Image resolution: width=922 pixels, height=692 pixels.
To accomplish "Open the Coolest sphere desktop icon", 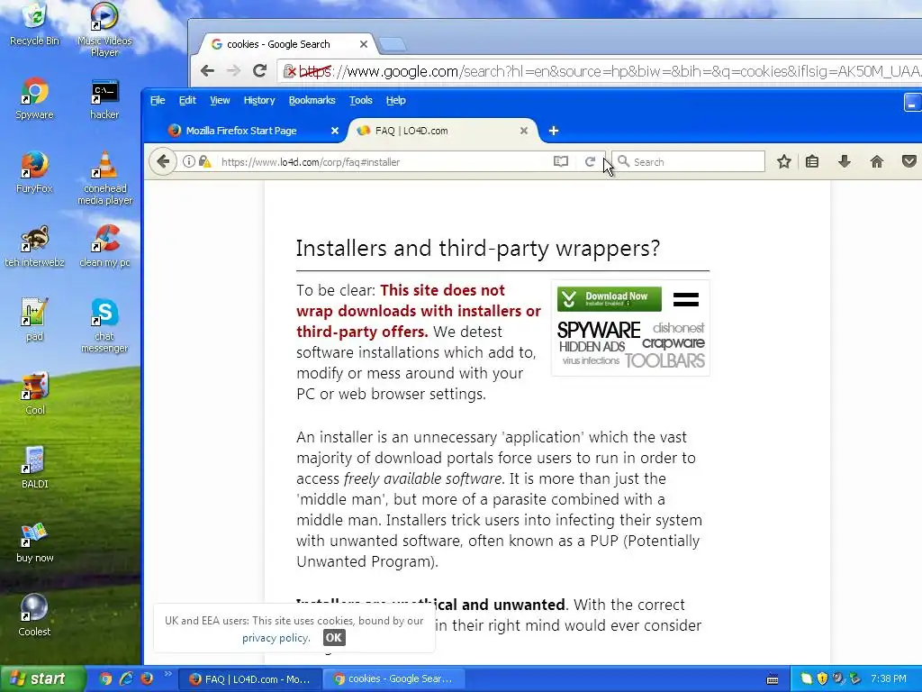I will point(34,615).
